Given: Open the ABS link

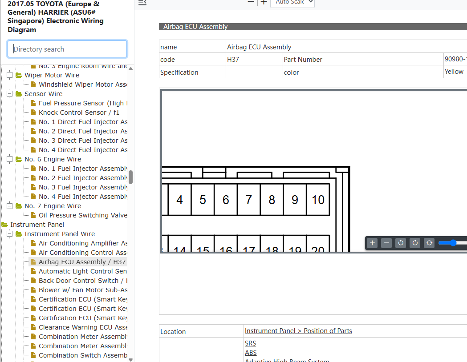Looking at the screenshot, I should pos(251,353).
